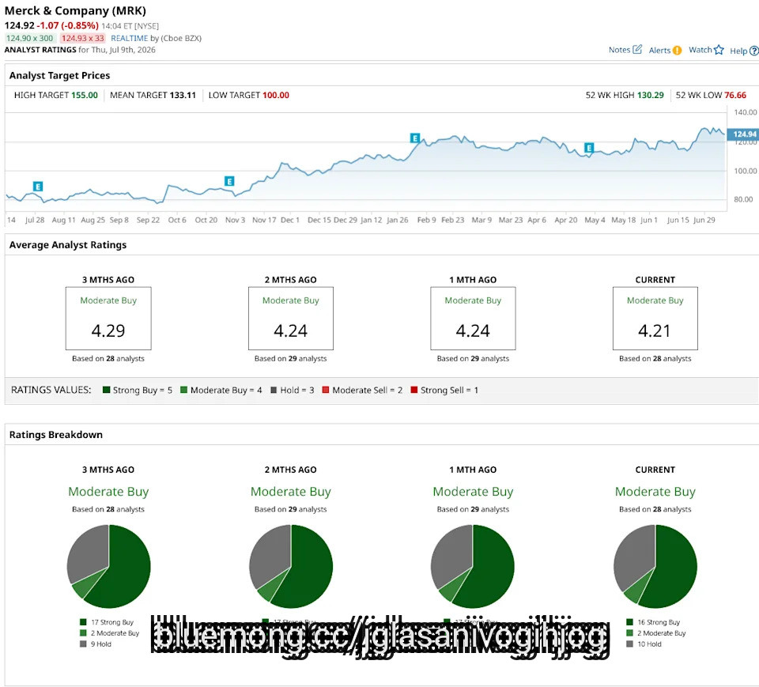Click the CURRENT ratings pie chart

pos(655,567)
